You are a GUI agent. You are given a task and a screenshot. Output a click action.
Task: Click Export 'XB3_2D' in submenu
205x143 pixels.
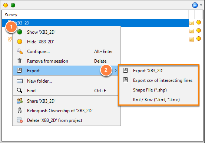click(x=159, y=71)
